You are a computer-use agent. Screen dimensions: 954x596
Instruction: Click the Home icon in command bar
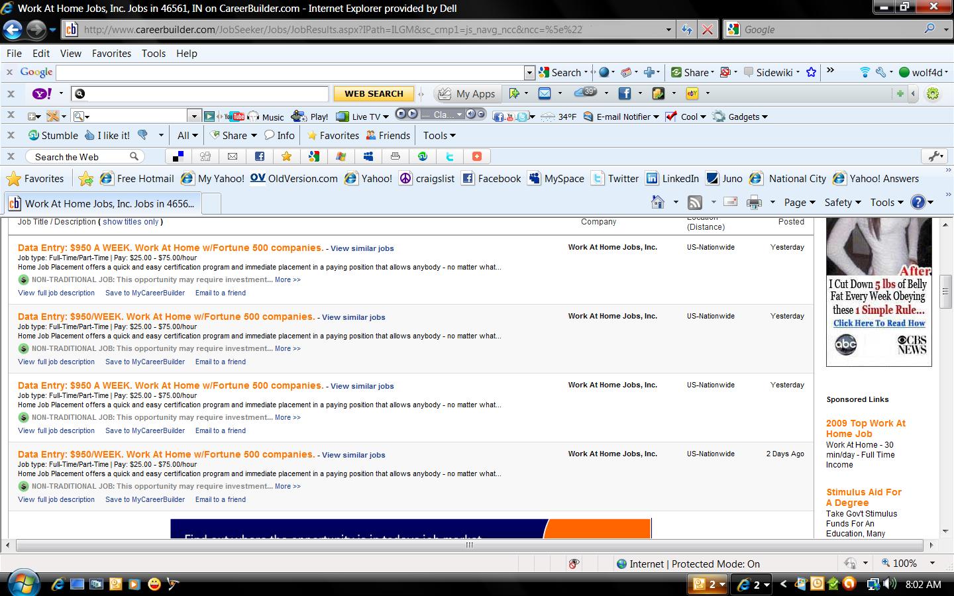tap(658, 202)
